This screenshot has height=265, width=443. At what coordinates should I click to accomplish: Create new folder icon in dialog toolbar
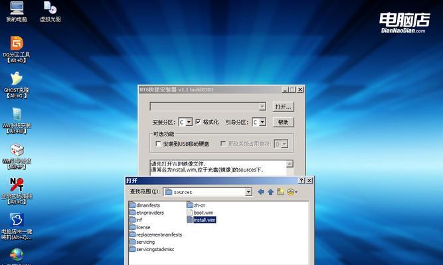pos(280,192)
